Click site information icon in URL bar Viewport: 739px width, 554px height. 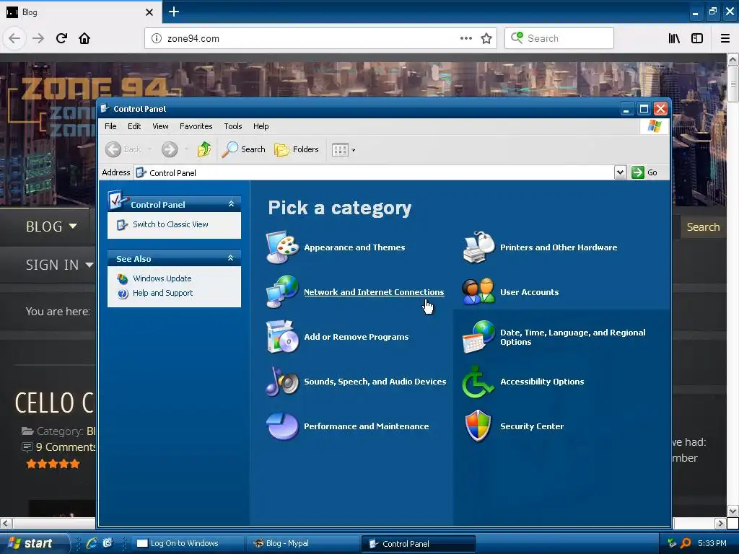[157, 38]
